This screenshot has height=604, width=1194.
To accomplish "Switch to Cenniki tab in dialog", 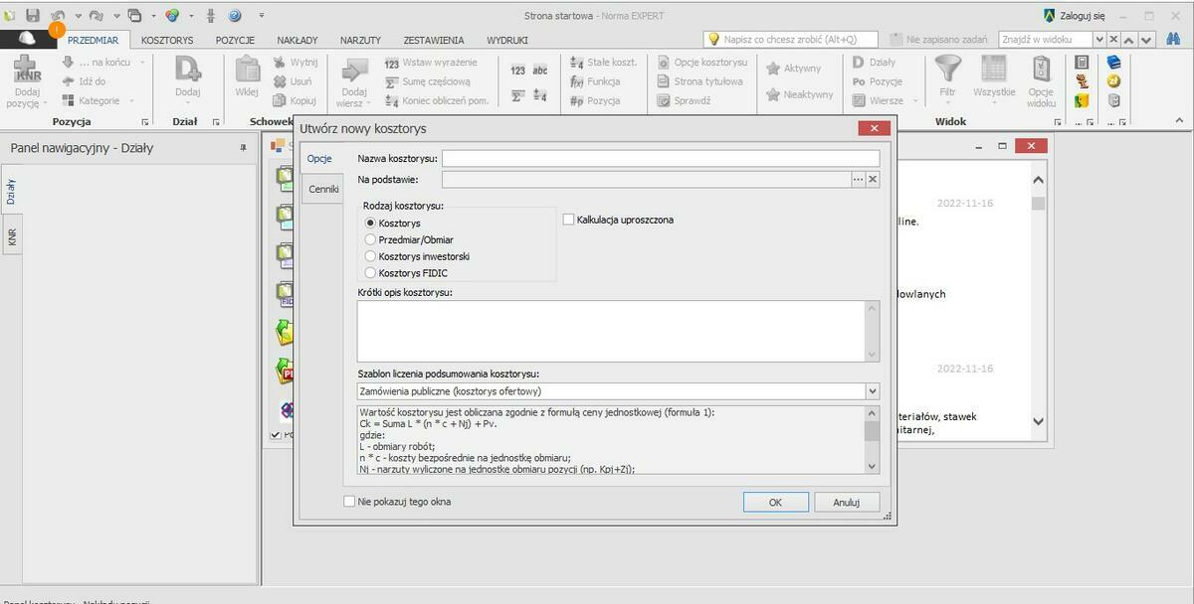I will click(x=323, y=189).
